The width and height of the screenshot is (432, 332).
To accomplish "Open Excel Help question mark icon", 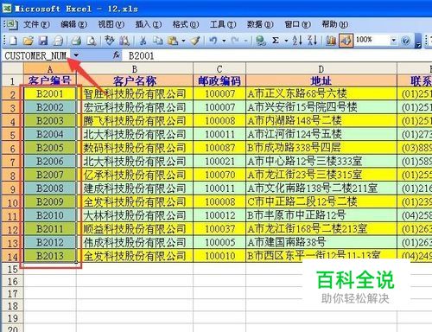I will point(406,41).
